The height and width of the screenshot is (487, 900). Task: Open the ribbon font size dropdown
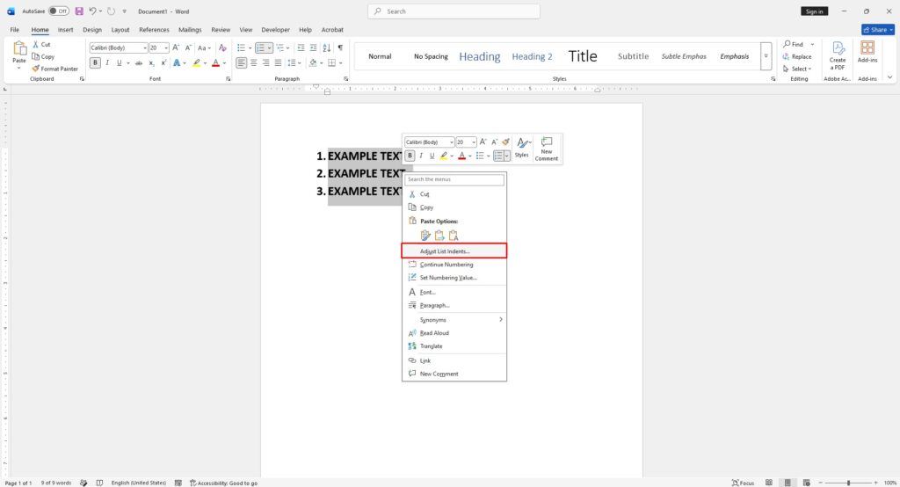coord(166,47)
